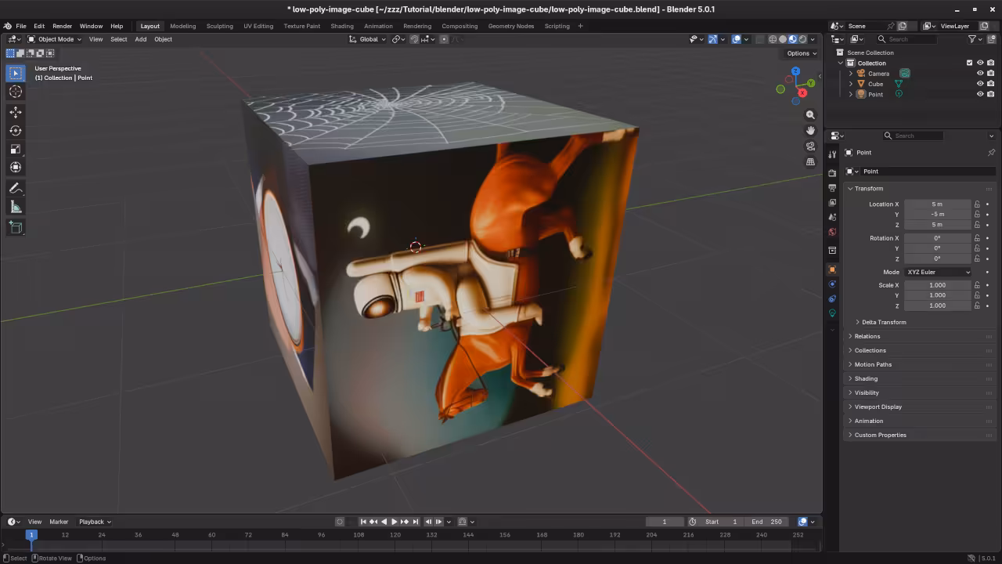
Task: Choose the Add Cube tool
Action: pyautogui.click(x=16, y=227)
